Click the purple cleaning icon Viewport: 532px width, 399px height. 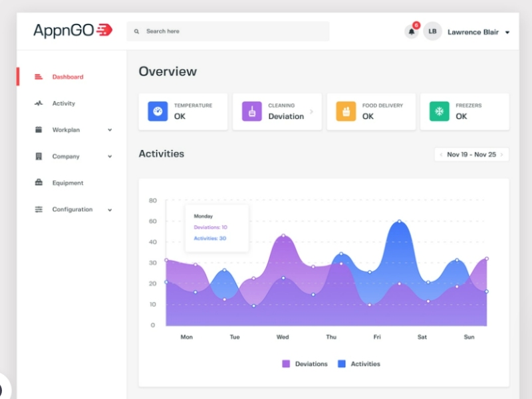pos(251,112)
